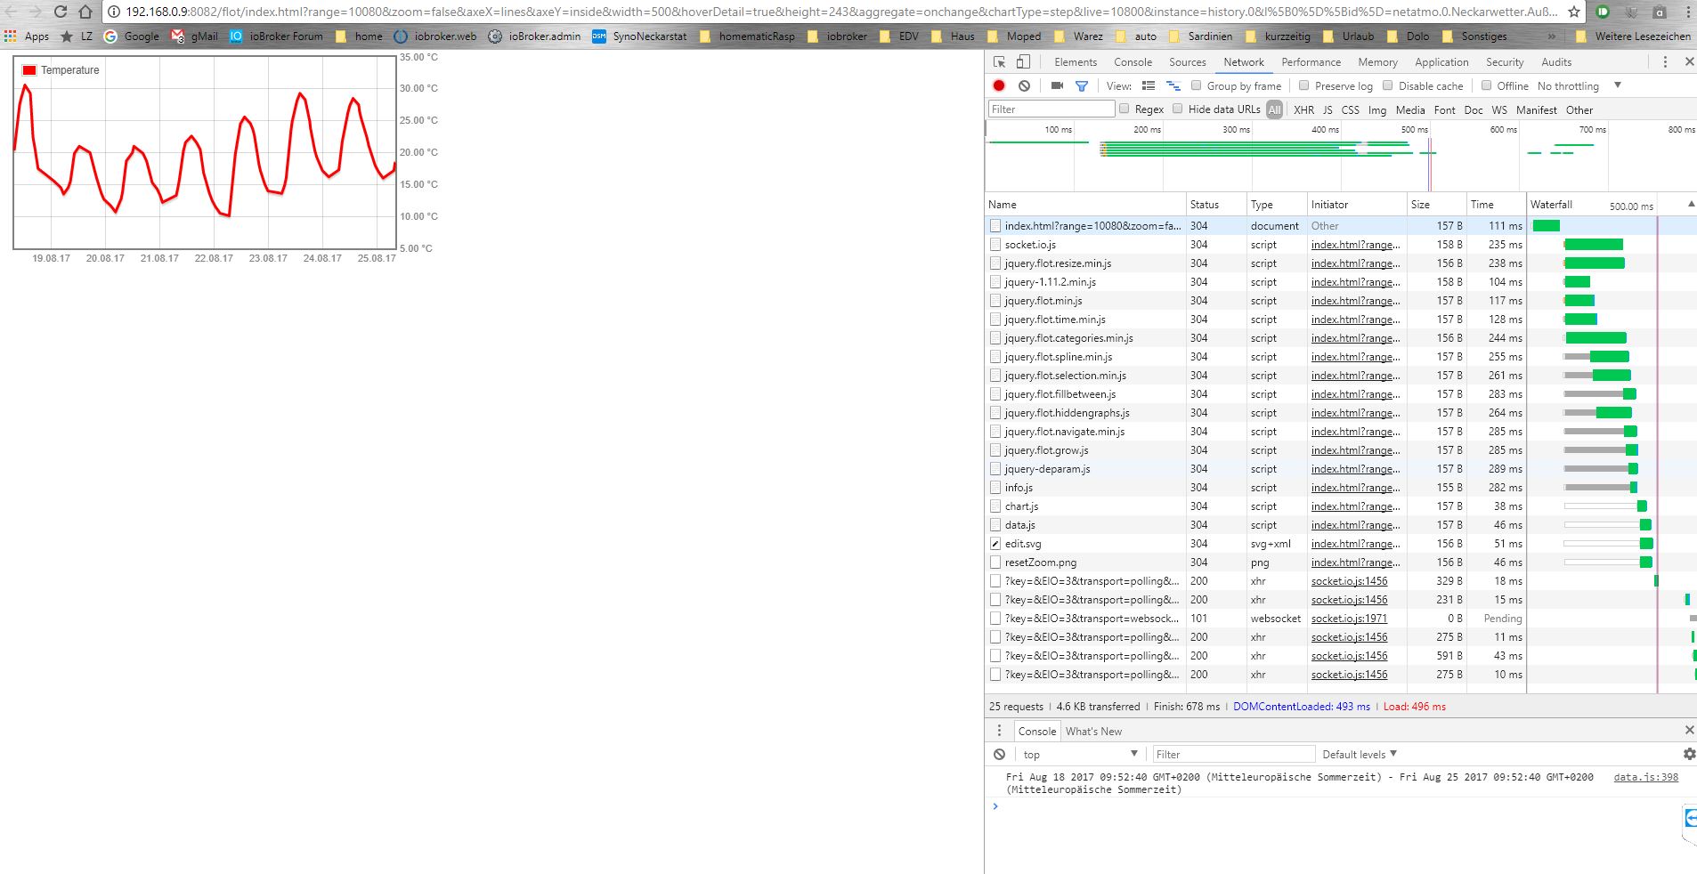Close the console drawer
Viewport: 1697px width, 874px height.
1689,730
